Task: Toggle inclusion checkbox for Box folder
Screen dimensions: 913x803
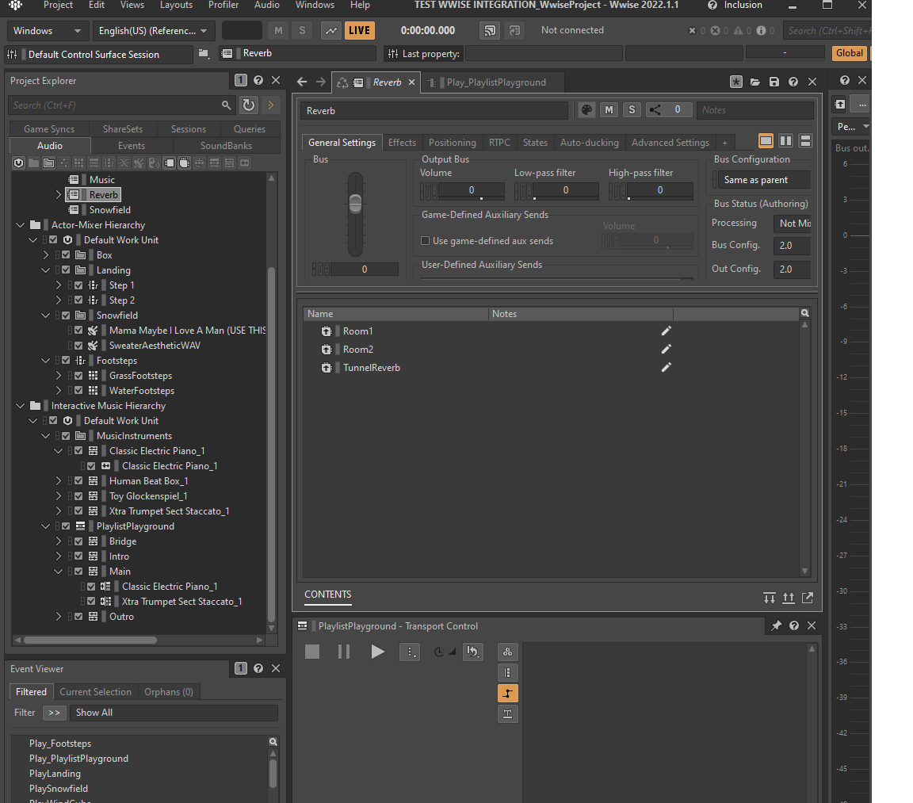Action: (x=66, y=255)
